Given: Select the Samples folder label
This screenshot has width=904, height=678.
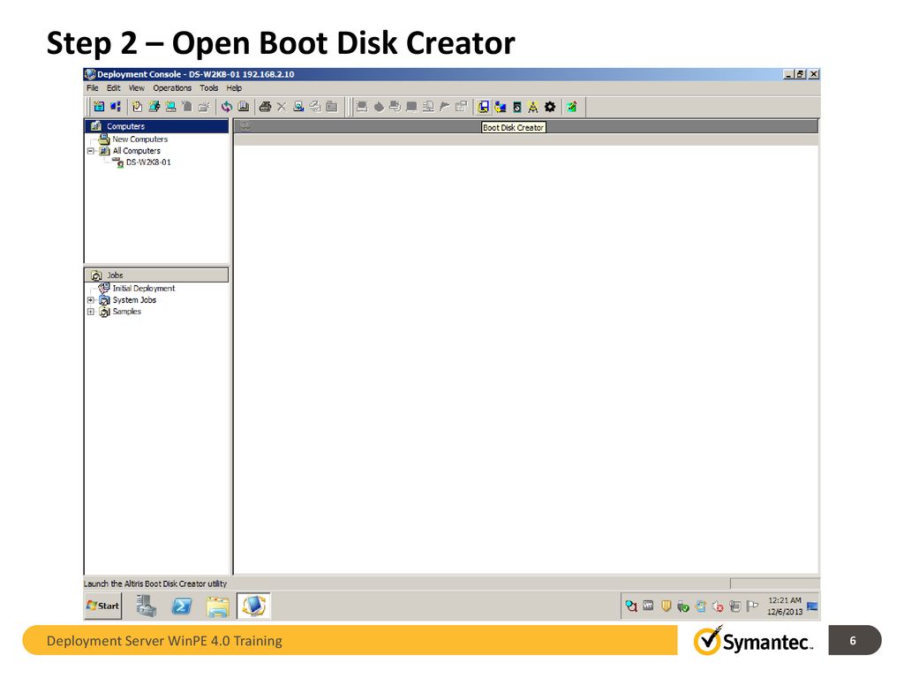Looking at the screenshot, I should (x=127, y=312).
